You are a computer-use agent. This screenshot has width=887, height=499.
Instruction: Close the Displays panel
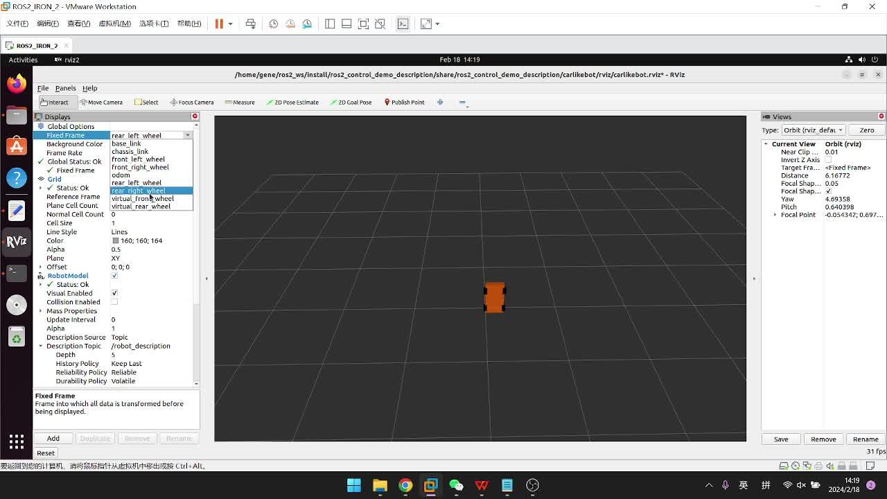195,116
